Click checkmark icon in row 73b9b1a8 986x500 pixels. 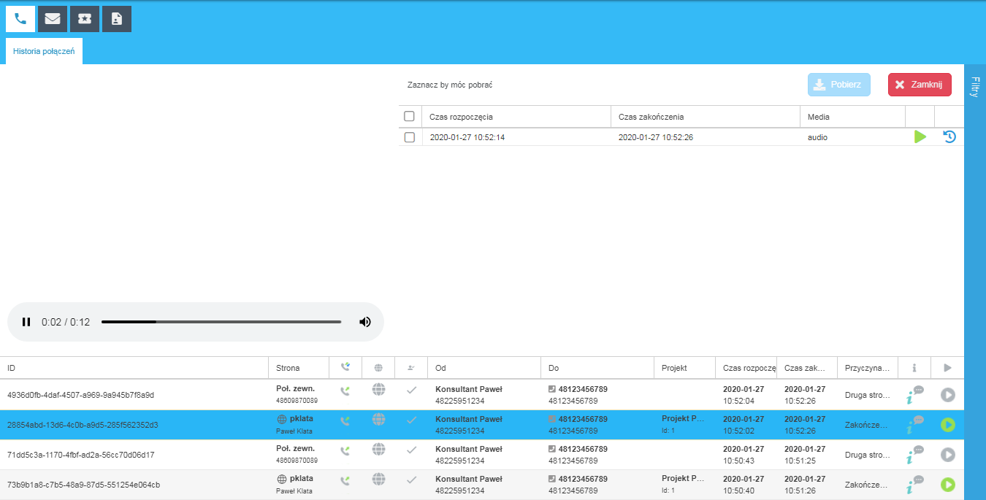[411, 480]
